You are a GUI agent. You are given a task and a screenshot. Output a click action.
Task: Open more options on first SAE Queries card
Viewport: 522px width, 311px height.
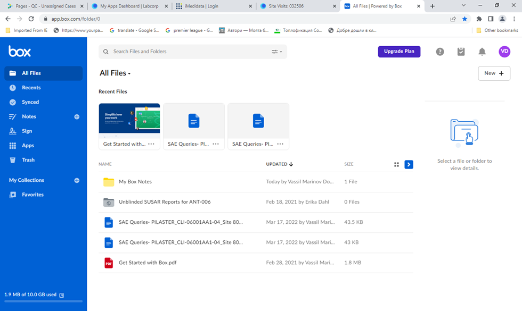pyautogui.click(x=216, y=144)
